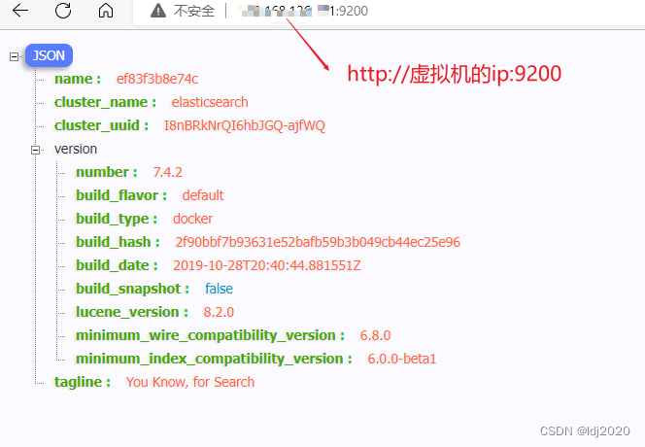
Task: Select value ef83f3b8e74c
Action: (x=157, y=79)
